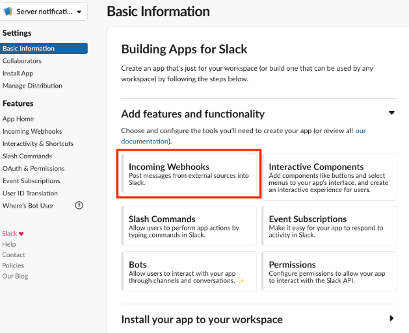
Task: Open App Home feature page
Action: (x=18, y=119)
